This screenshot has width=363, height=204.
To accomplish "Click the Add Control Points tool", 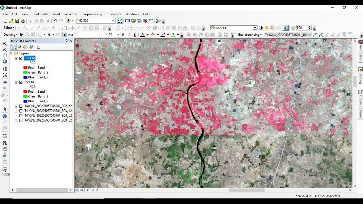I will 315,35.
